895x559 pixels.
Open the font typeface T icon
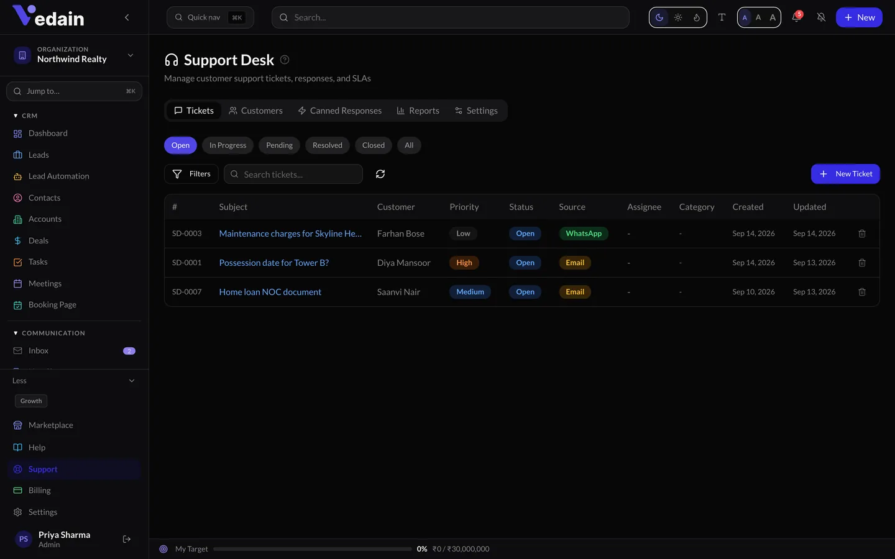click(722, 17)
